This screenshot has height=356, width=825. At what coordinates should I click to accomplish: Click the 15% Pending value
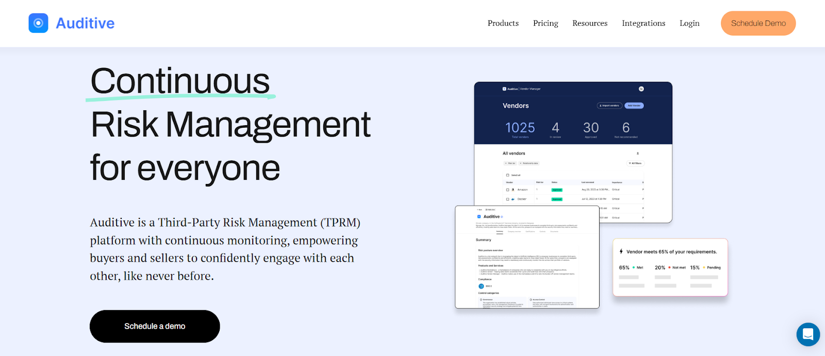(x=695, y=267)
